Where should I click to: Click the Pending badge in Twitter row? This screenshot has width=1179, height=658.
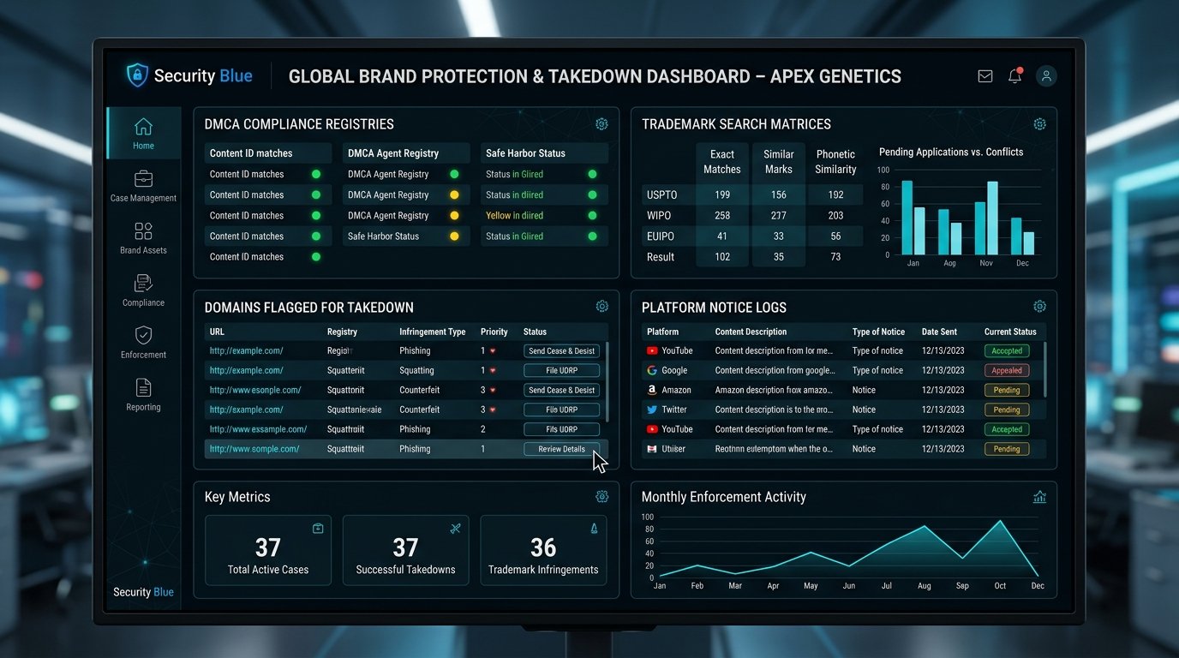click(x=1007, y=410)
